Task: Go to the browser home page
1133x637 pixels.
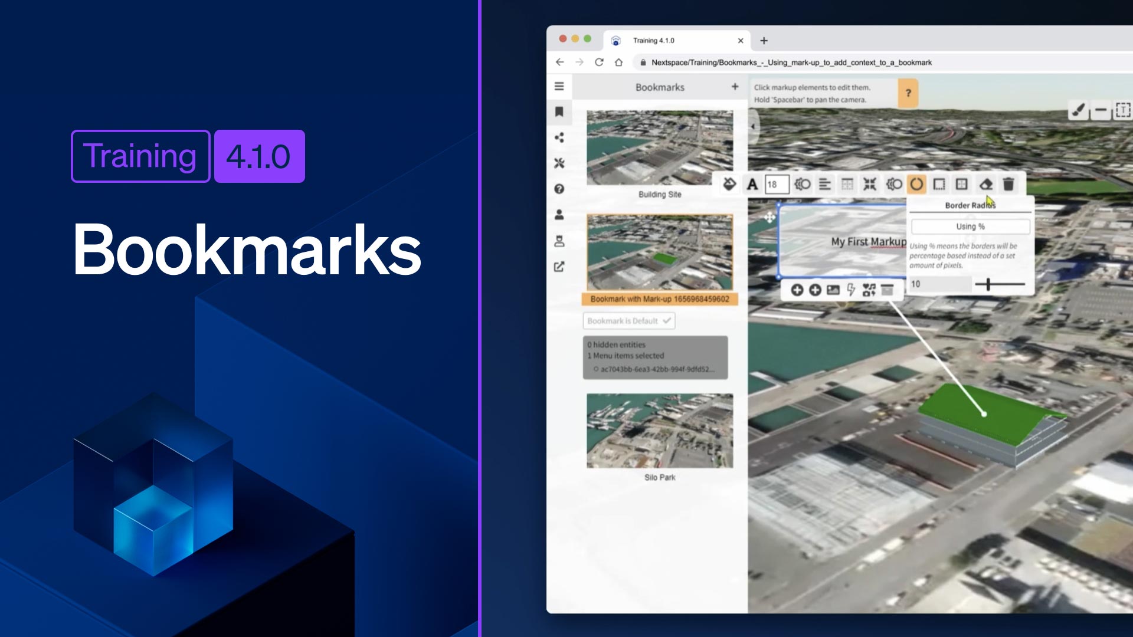Action: coord(618,63)
